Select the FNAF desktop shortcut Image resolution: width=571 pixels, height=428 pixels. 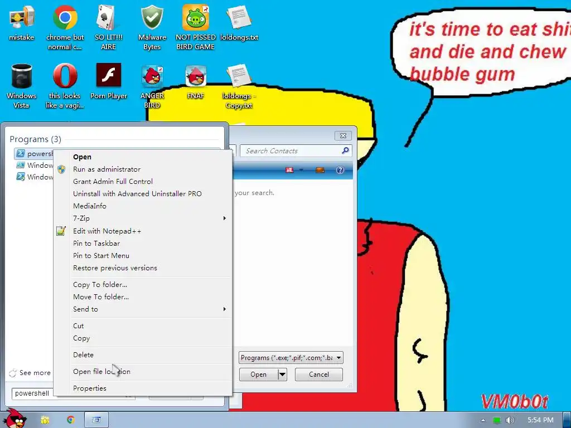pos(196,81)
